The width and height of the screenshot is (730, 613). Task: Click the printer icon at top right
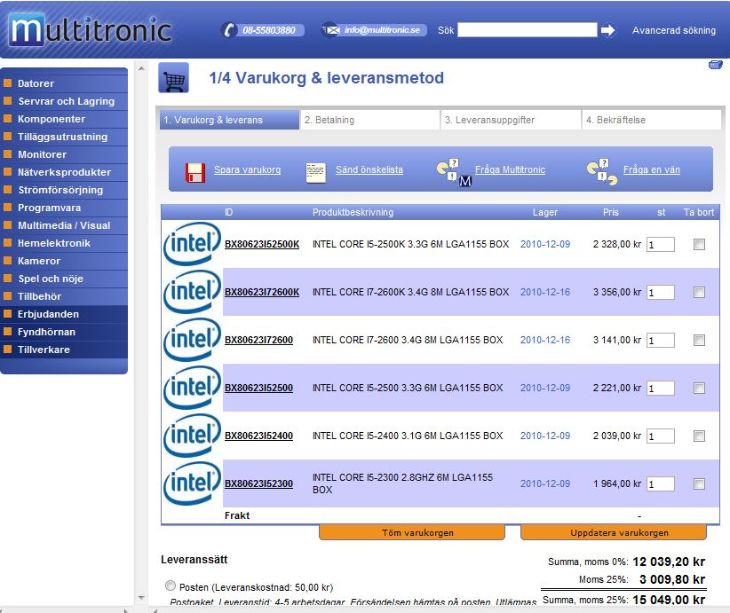click(x=716, y=65)
